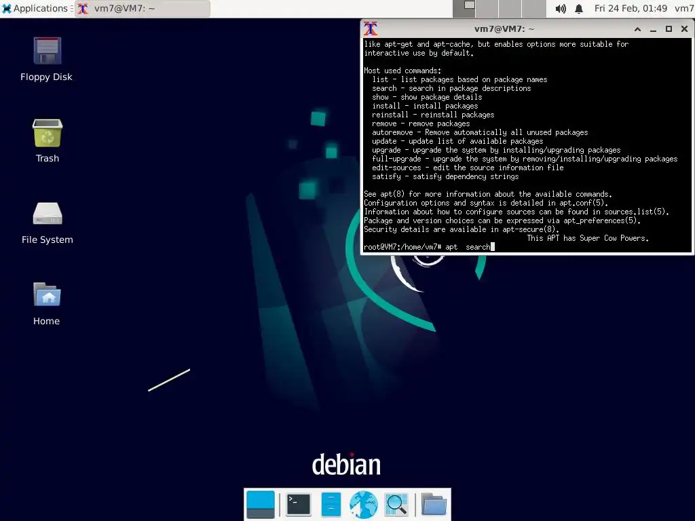Click the volume speaker icon
695x521 pixels.
point(560,8)
